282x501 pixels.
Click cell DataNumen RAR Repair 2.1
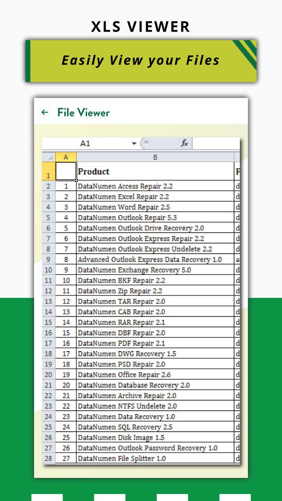155,322
